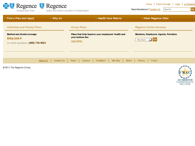Click the URAC accredited wellness badge
This screenshot has height=146, width=195.
coord(185,76)
